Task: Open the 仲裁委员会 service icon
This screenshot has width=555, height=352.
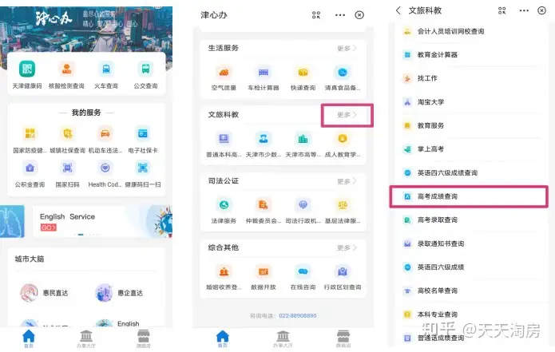Action: 264,205
